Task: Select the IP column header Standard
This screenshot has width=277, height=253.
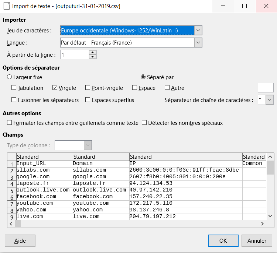Action: [x=185, y=157]
